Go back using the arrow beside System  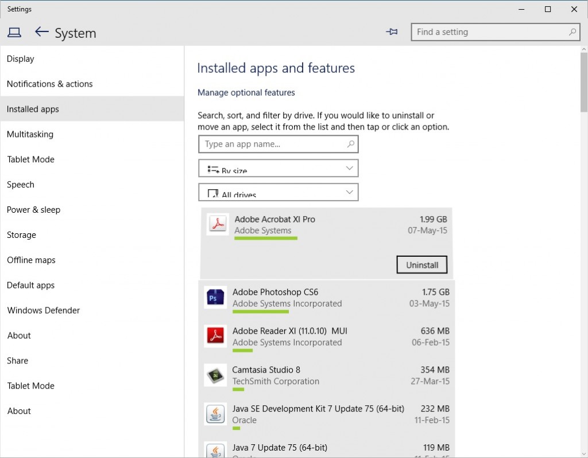tap(41, 32)
